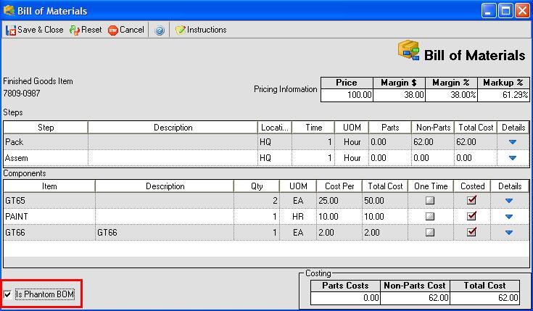Image resolution: width=533 pixels, height=311 pixels.
Task: Click the red Cancel stop icon
Action: coord(113,30)
